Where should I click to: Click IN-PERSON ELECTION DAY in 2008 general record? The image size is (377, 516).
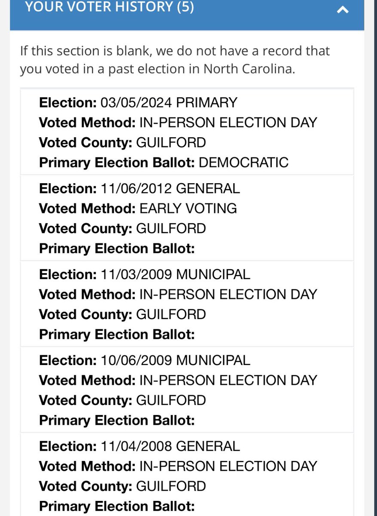228,467
